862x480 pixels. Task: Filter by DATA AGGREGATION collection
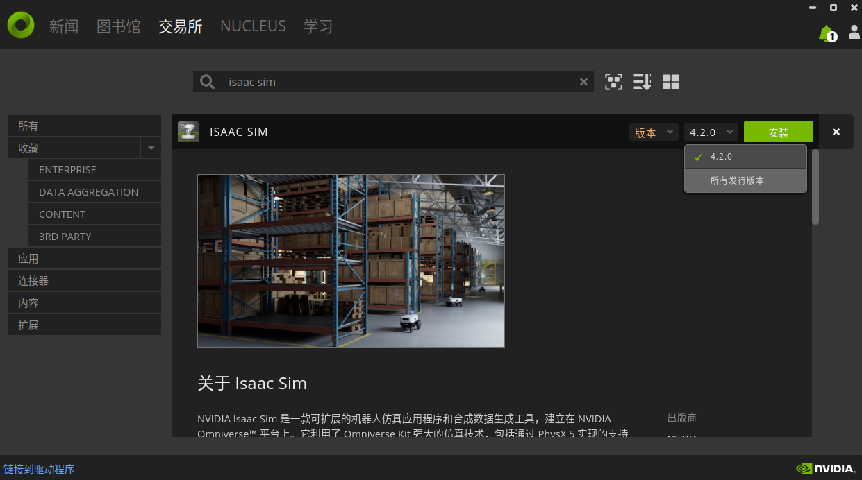pos(94,192)
